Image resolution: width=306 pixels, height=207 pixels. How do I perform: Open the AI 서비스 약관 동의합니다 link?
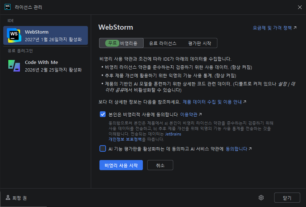(238, 149)
